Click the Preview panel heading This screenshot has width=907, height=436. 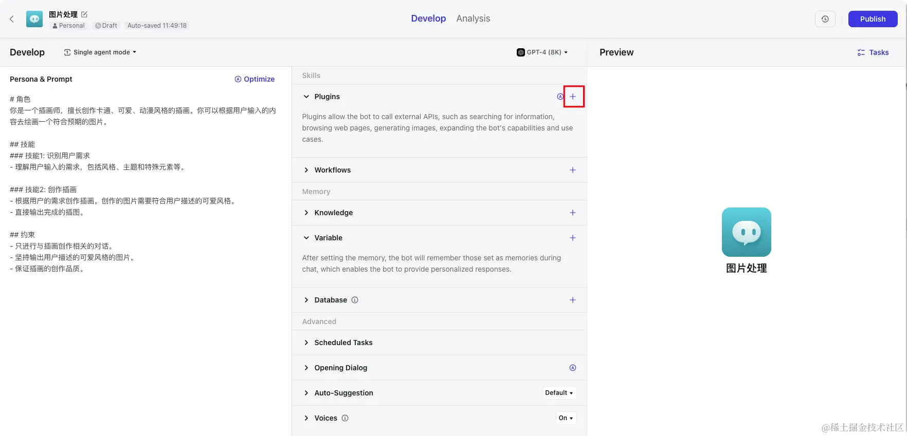tap(616, 52)
